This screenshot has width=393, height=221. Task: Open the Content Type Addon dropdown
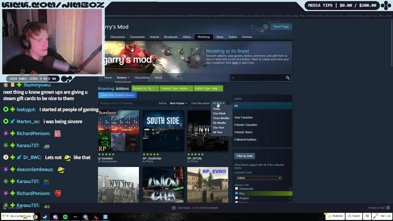coord(259,178)
